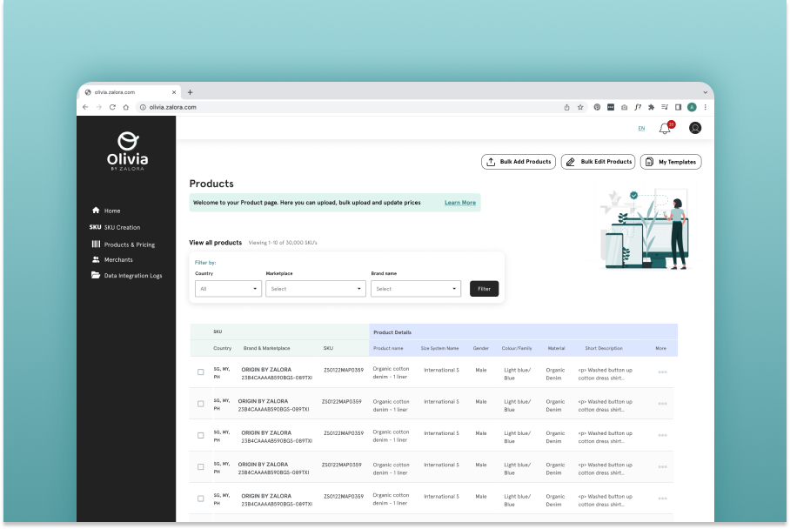This screenshot has width=790, height=529.
Task: Bookmark this page with the star
Action: 580,107
